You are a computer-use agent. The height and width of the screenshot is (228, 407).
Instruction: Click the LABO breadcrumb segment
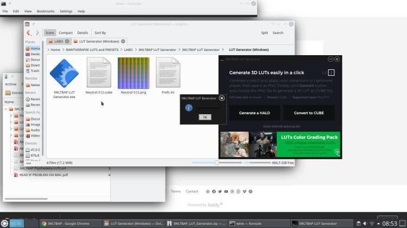point(128,50)
